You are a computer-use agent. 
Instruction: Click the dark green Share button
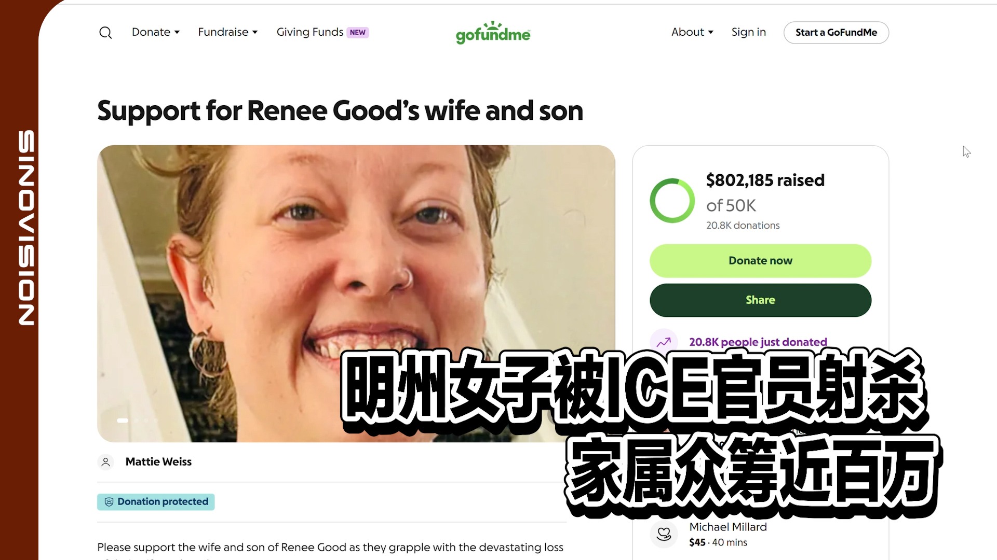point(760,300)
